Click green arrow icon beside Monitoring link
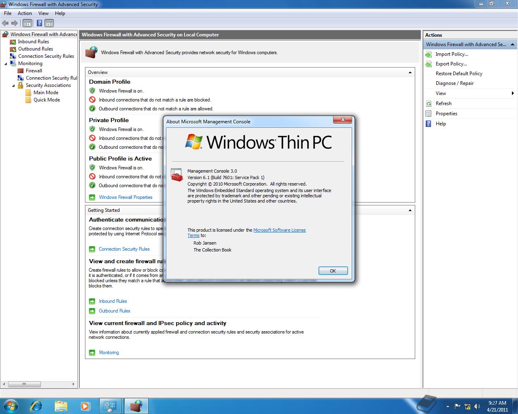This screenshot has width=518, height=414. 92,353
